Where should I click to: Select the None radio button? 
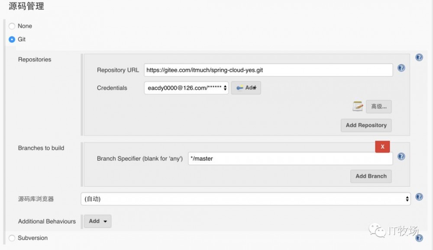tap(12, 26)
